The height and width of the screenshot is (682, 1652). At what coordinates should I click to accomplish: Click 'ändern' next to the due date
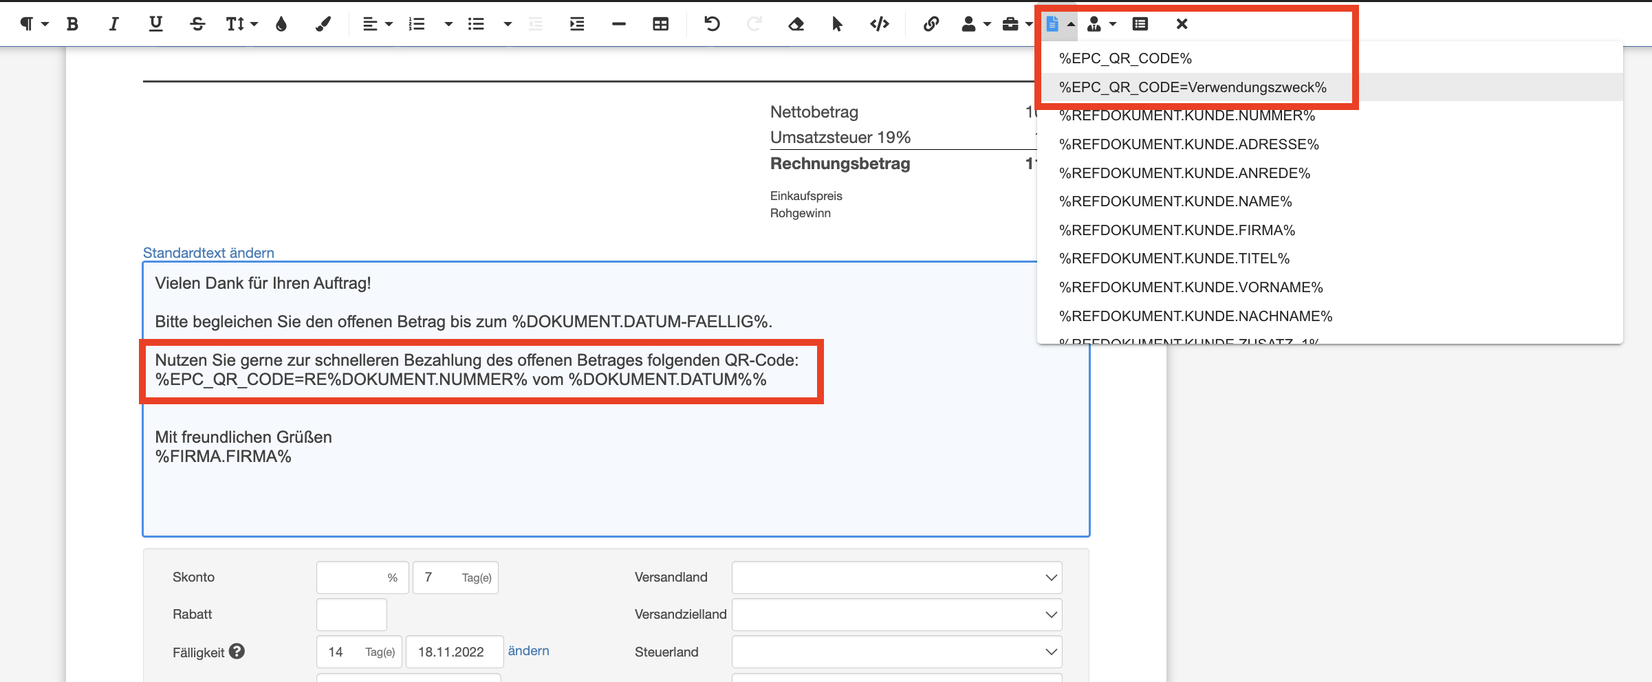[x=528, y=651]
